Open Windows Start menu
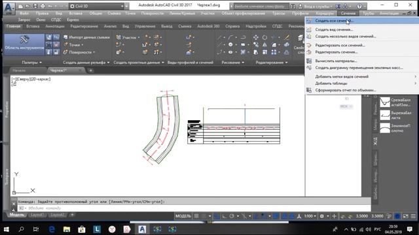419x235 pixels. pyautogui.click(x=6, y=229)
